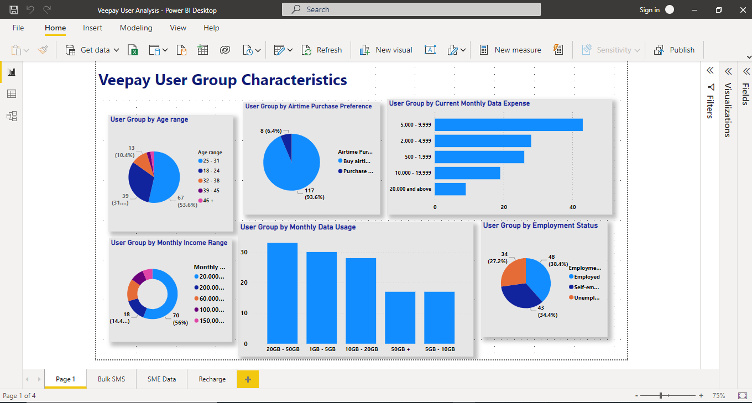
Task: Click the 75% zoom level text
Action: click(719, 396)
